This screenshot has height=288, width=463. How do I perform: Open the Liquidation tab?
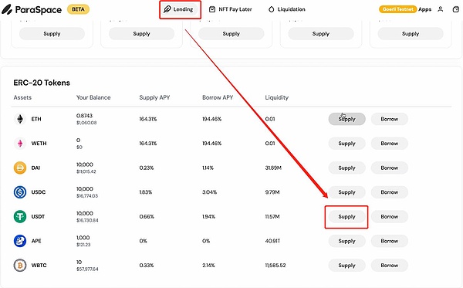(287, 9)
